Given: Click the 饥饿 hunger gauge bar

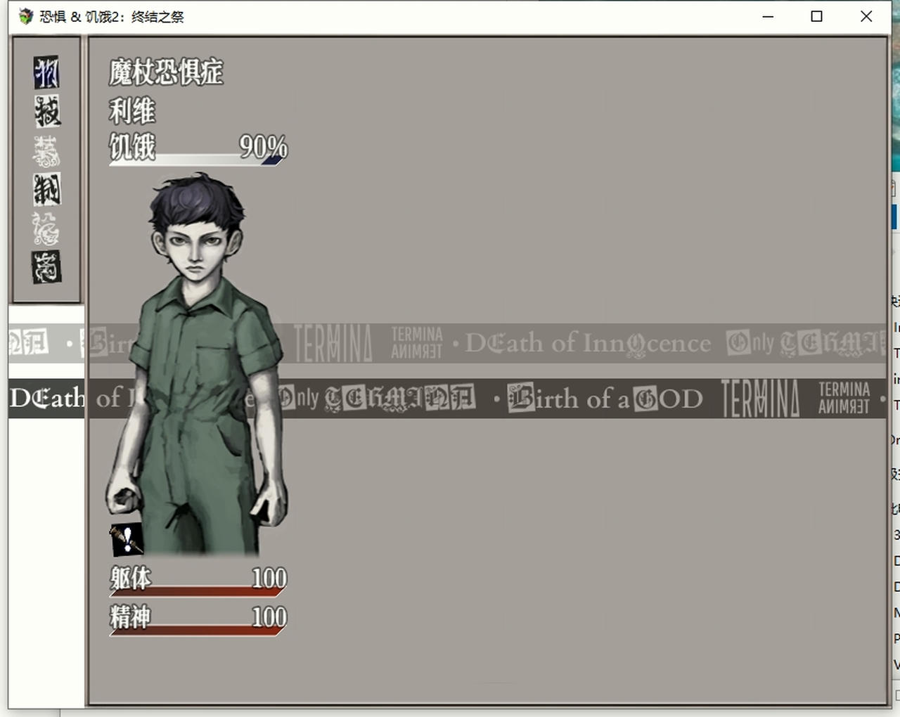Looking at the screenshot, I should click(x=198, y=161).
